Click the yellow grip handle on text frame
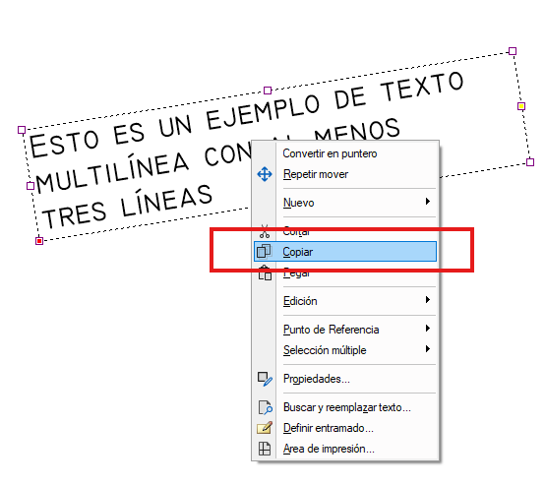 [521, 106]
